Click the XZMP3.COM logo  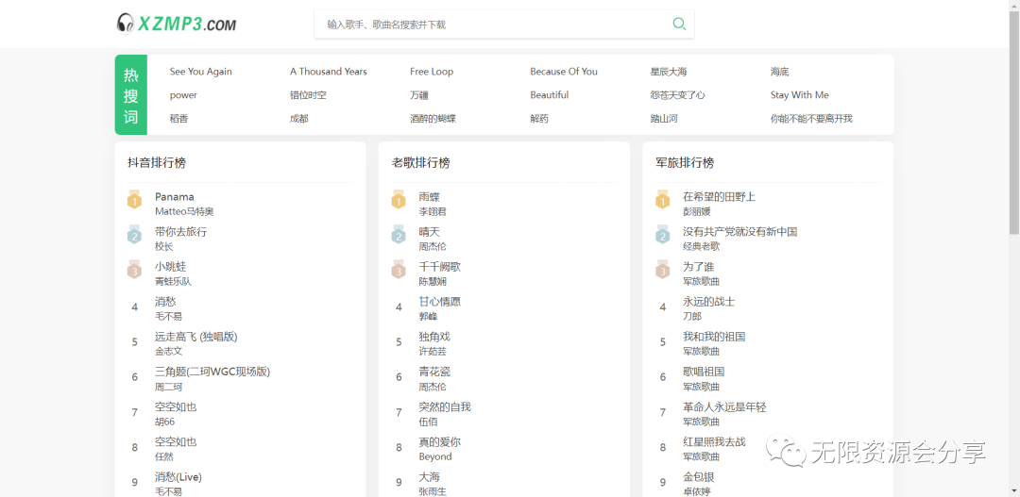click(177, 24)
